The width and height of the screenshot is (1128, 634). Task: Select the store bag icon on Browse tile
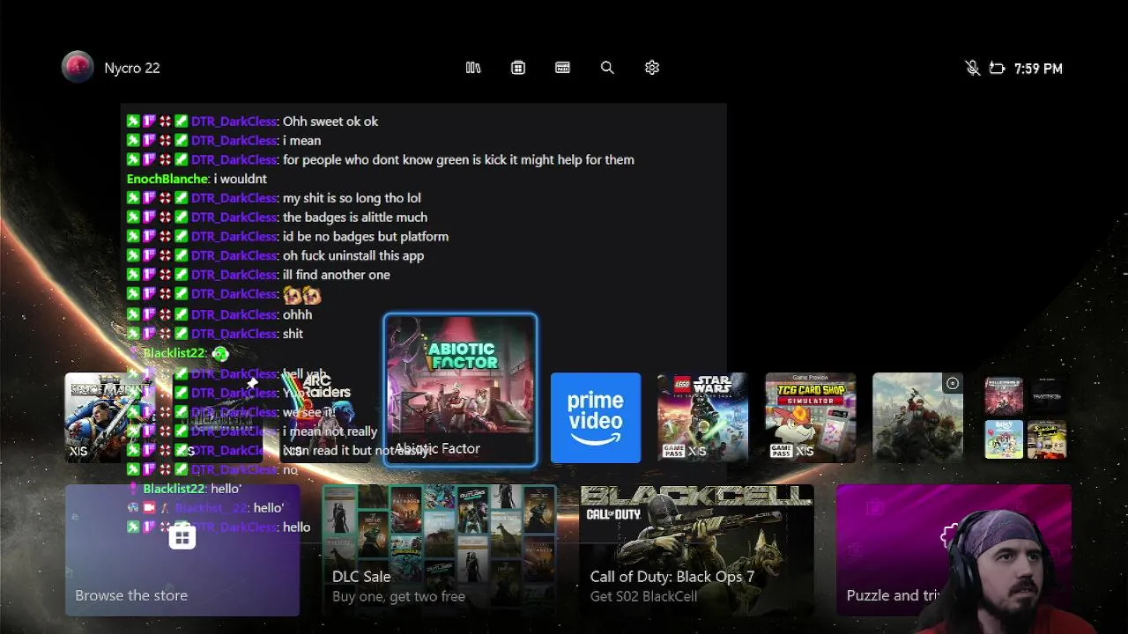pyautogui.click(x=182, y=536)
